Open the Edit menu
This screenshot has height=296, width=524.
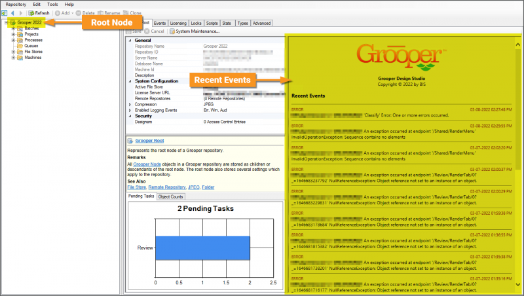click(x=37, y=5)
